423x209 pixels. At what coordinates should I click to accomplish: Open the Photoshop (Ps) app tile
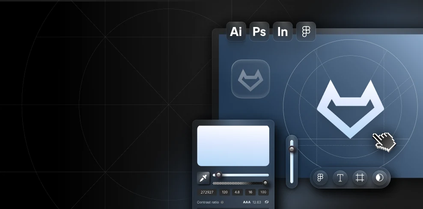click(259, 32)
